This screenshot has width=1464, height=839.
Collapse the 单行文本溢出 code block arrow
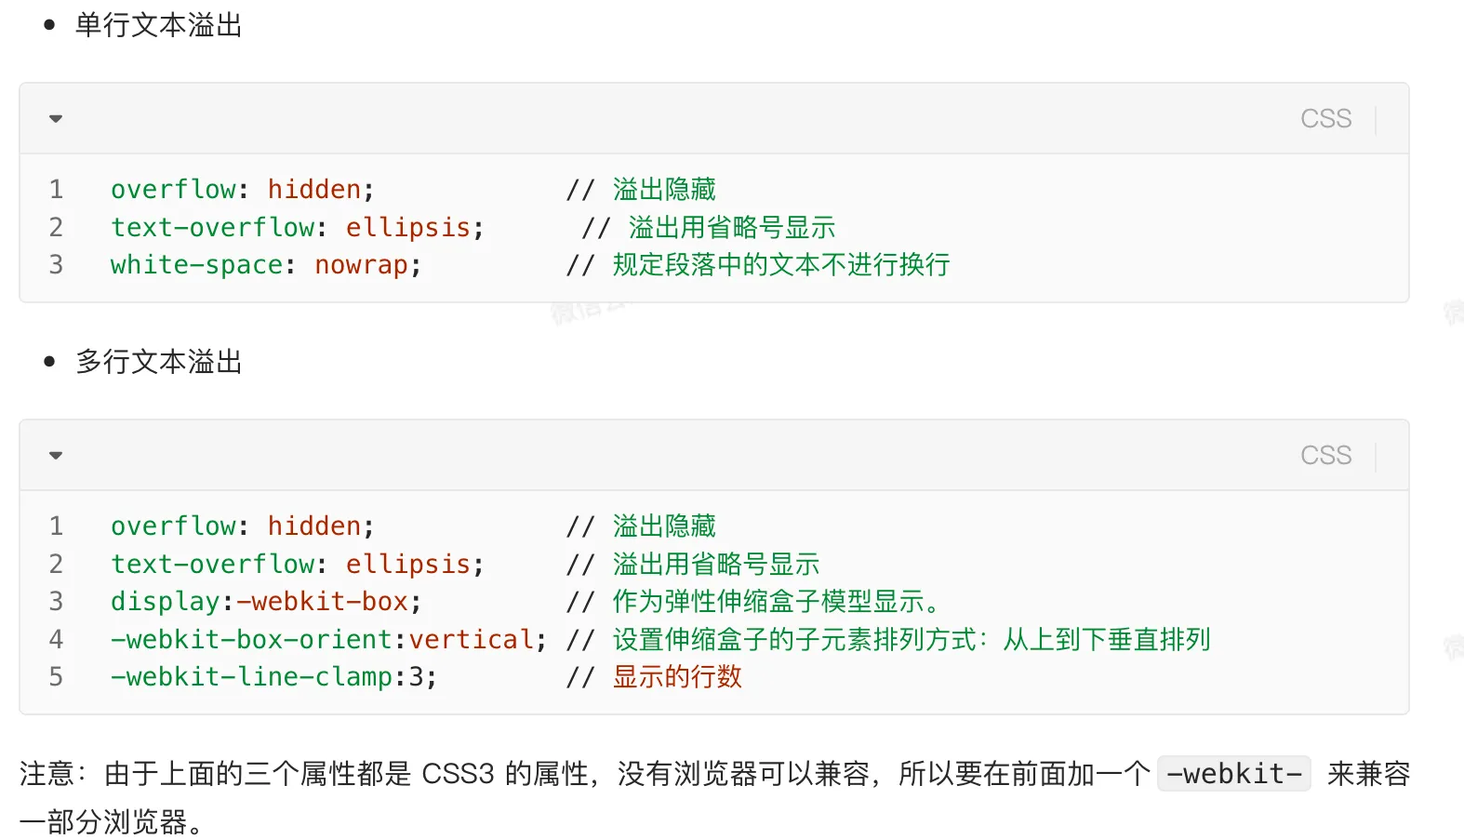coord(56,119)
